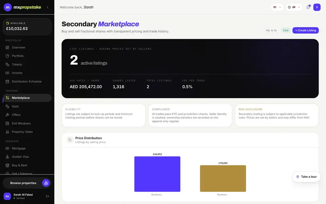Open the Offers page
The height and width of the screenshot is (204, 326).
(x=27, y=115)
